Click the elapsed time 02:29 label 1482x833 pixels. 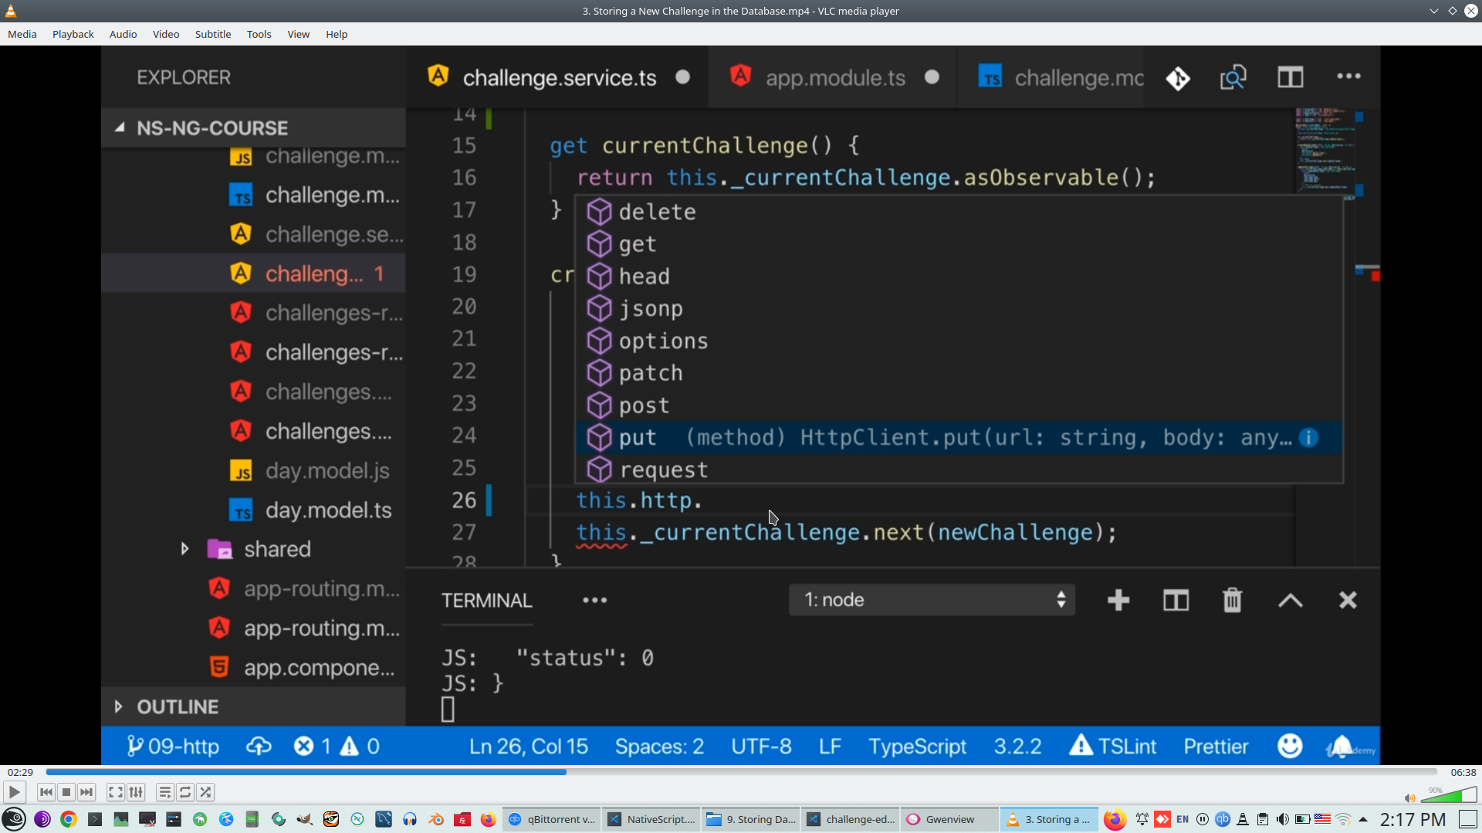coord(20,772)
